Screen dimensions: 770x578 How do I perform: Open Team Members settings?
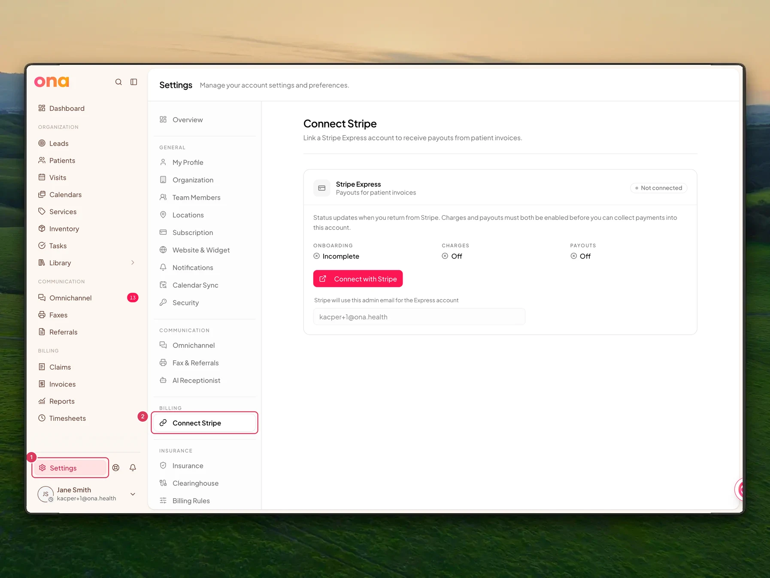(x=205, y=198)
